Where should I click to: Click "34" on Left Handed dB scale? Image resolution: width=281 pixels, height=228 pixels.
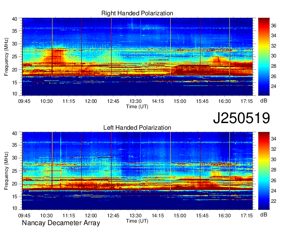274,139
